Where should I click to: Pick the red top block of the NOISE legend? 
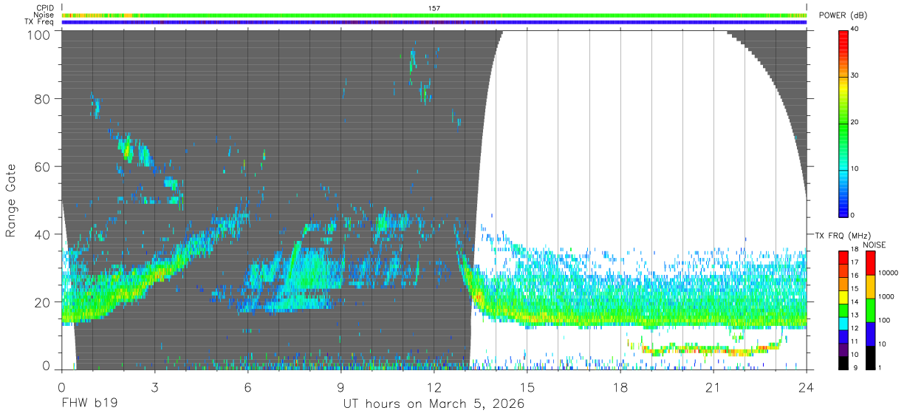coord(869,263)
